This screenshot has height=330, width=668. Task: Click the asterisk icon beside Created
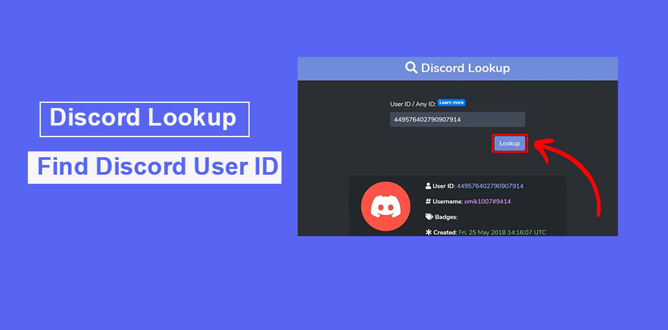[429, 232]
